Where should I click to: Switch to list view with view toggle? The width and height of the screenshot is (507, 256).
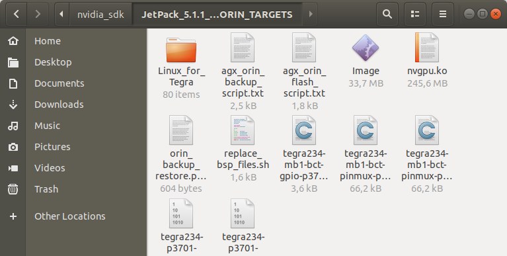point(415,14)
